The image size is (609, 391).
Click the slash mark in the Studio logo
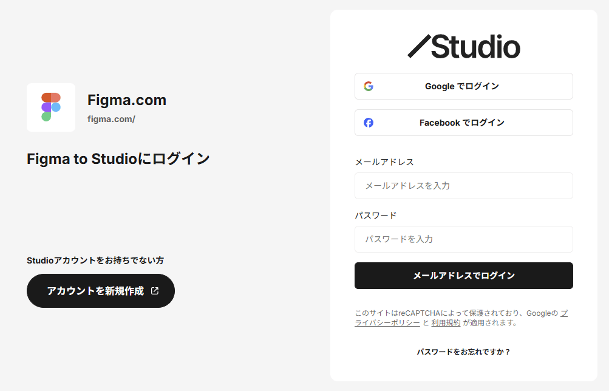coord(419,47)
